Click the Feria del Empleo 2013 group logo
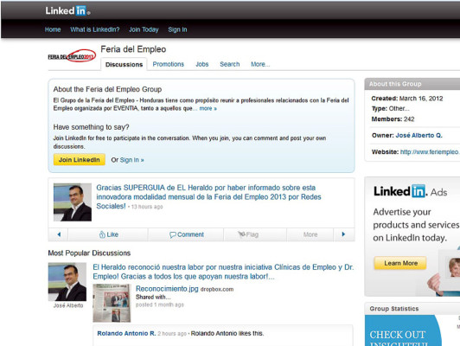The width and height of the screenshot is (460, 346). [x=72, y=56]
